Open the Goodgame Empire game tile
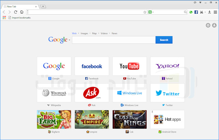The width and height of the screenshot is (219, 140). pos(92,120)
